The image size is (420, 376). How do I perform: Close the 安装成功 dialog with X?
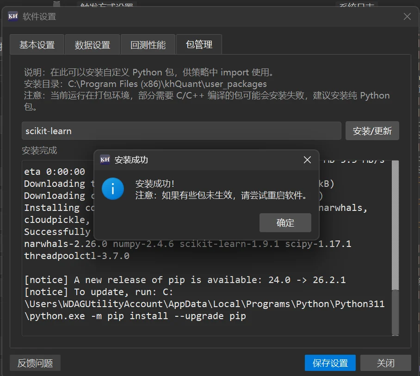pos(307,160)
